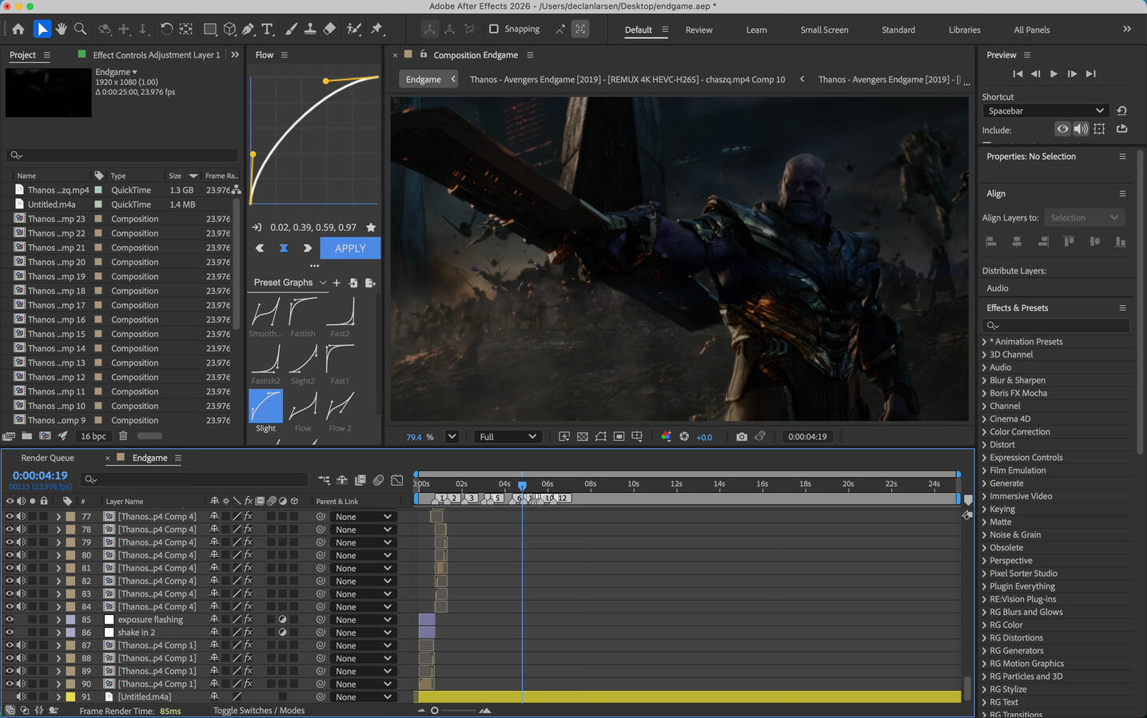Reset preview shortcut to default
This screenshot has height=718, width=1147.
click(x=1122, y=111)
